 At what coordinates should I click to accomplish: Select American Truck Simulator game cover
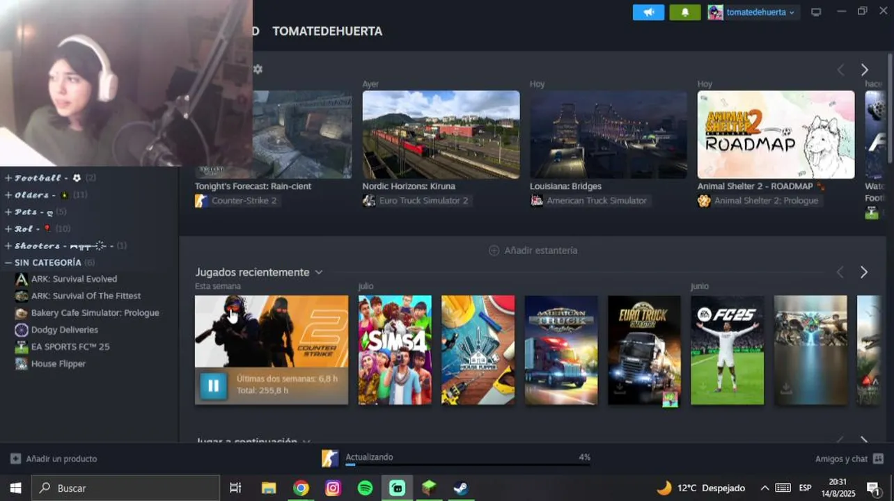(561, 350)
